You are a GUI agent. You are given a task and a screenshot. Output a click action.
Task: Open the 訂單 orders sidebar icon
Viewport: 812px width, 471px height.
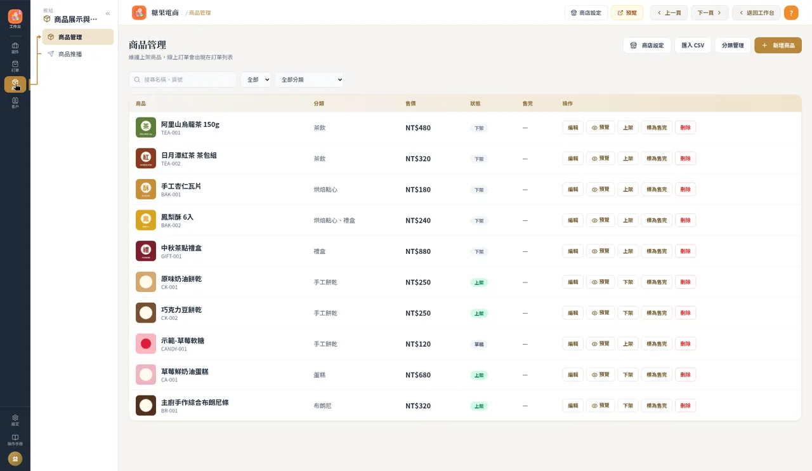(15, 66)
